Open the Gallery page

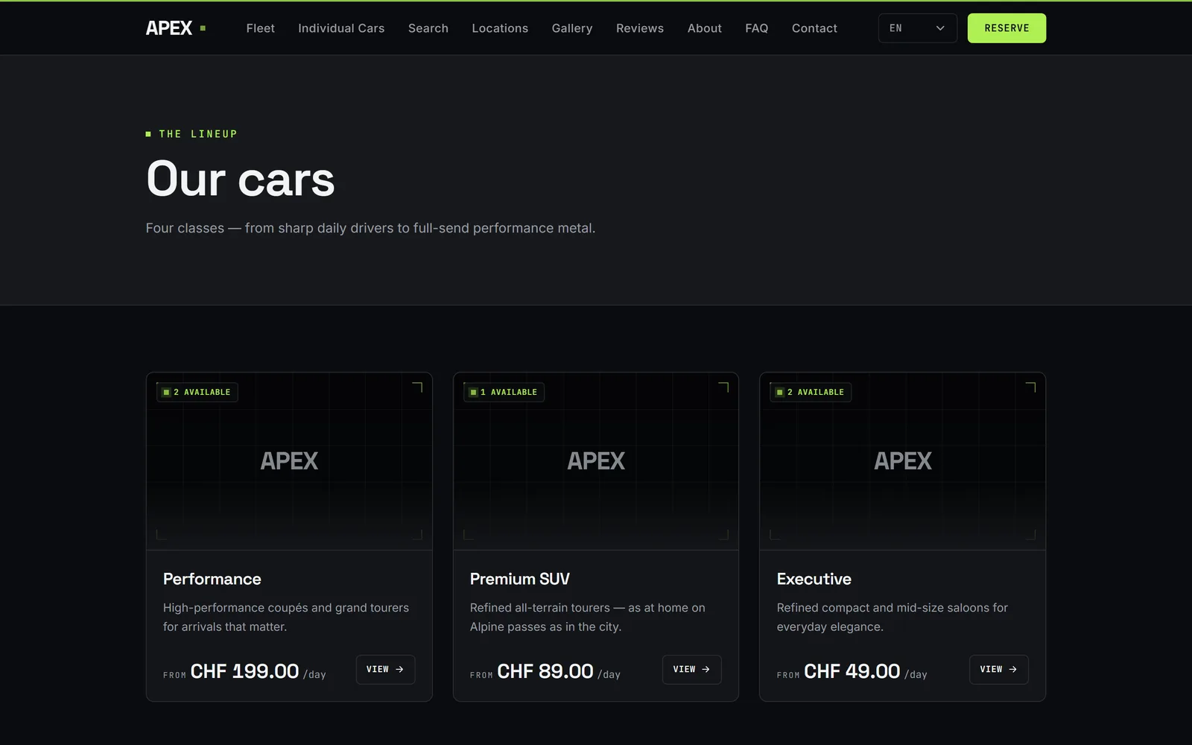point(572,28)
